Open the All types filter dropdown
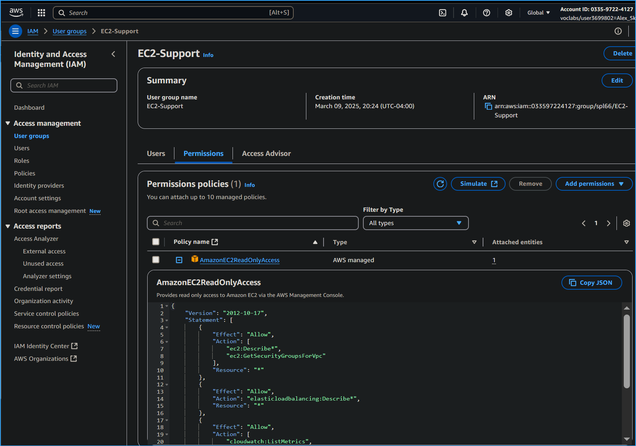The width and height of the screenshot is (636, 446). pyautogui.click(x=415, y=223)
